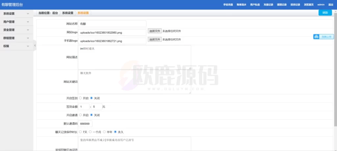Image resolution: width=337 pixels, height=151 pixels.
Task: Open 账单流水 in the top navigation
Action: point(242,5)
